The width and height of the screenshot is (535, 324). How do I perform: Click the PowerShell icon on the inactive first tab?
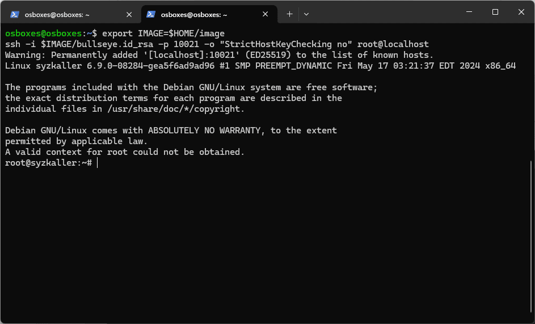[15, 14]
